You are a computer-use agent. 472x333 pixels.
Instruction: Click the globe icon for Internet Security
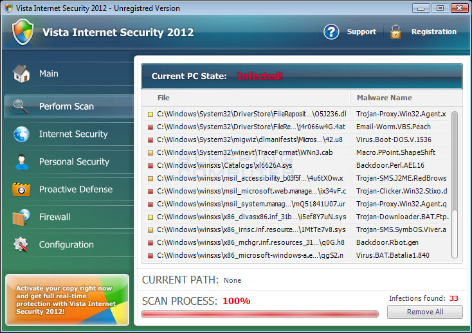click(x=21, y=134)
